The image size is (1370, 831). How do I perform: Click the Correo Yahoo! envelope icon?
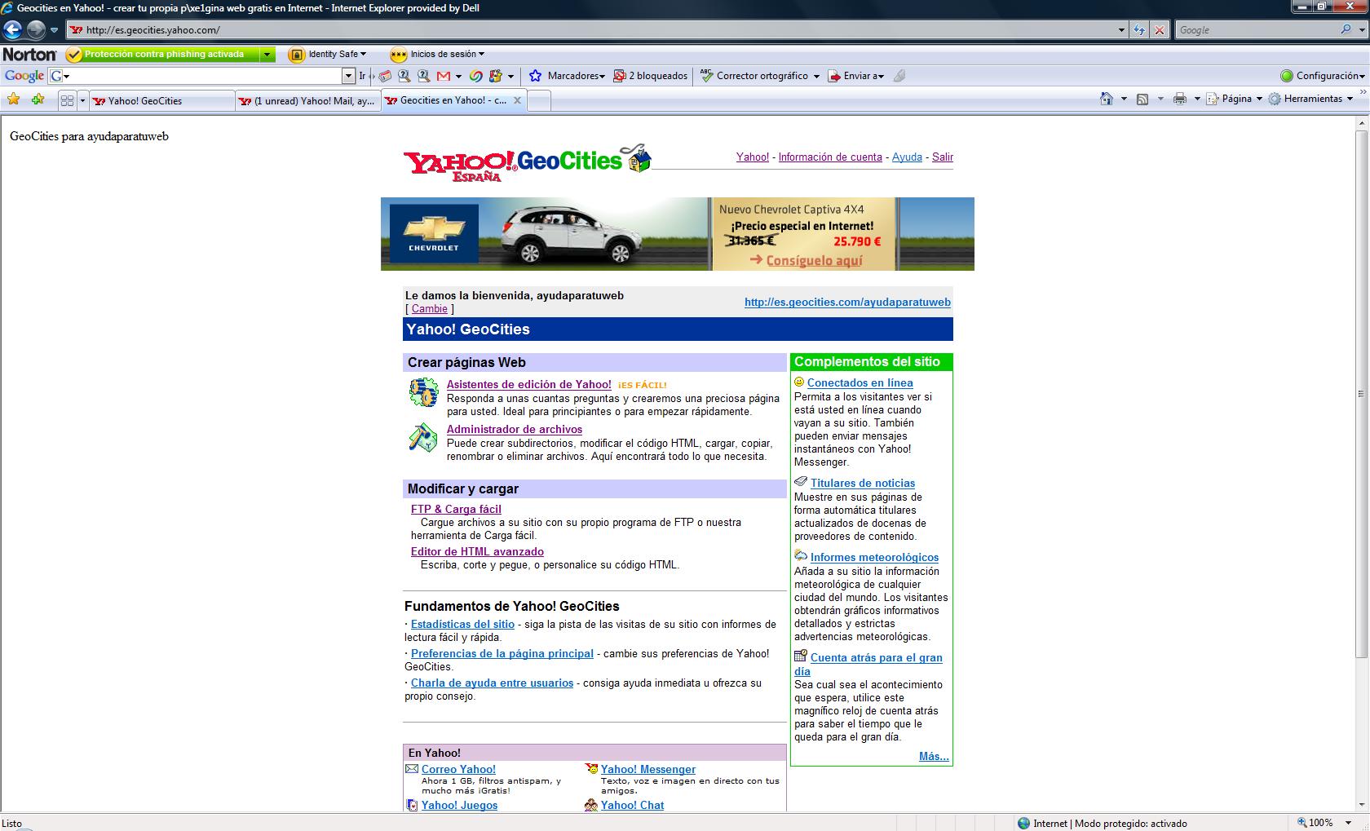click(412, 769)
